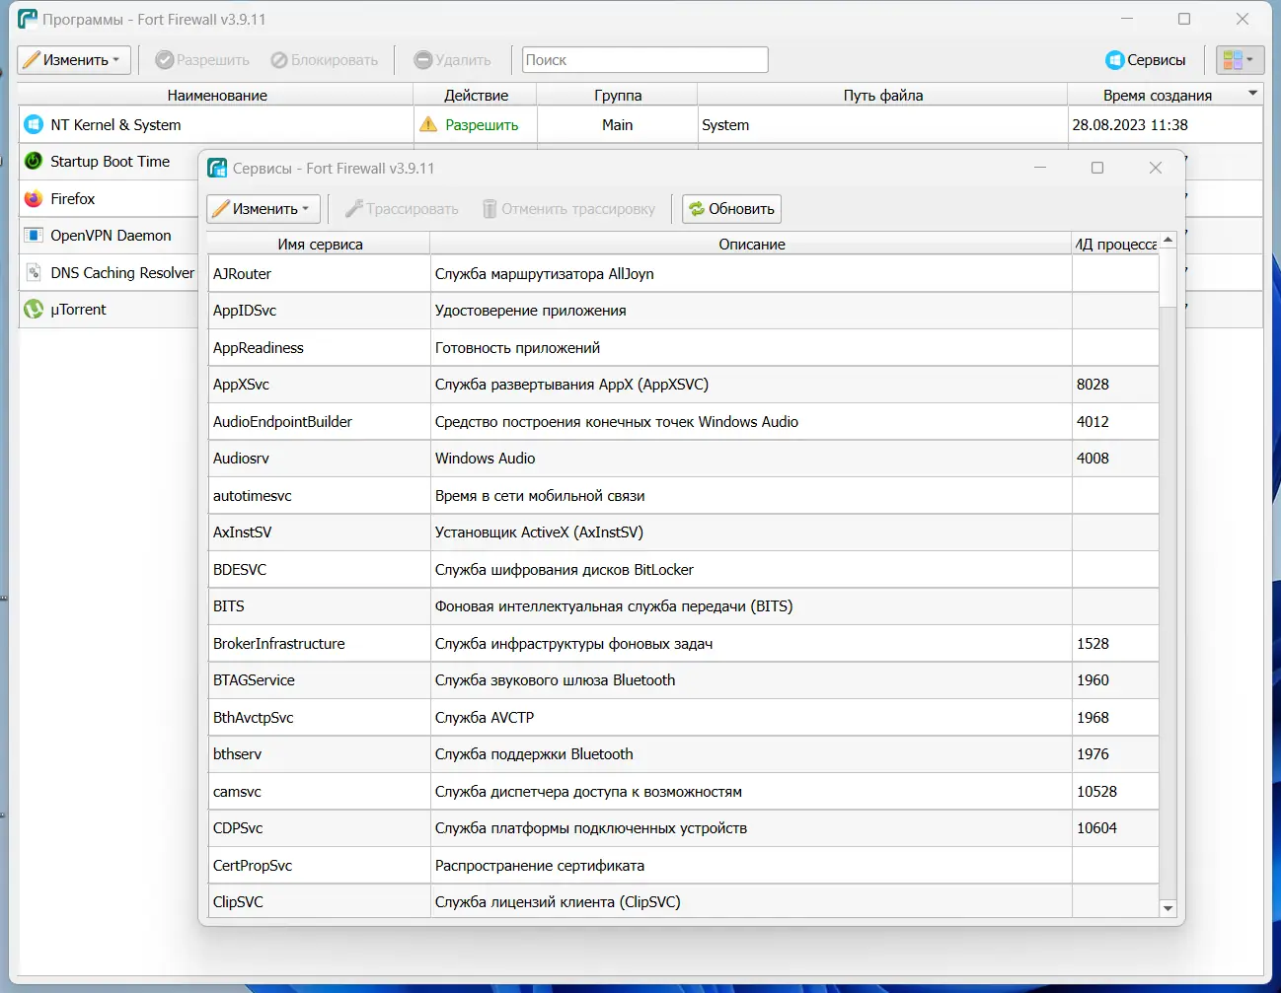1281x993 pixels.
Task: Click creation time 28.08.2023 11:38 cell
Action: [1165, 124]
